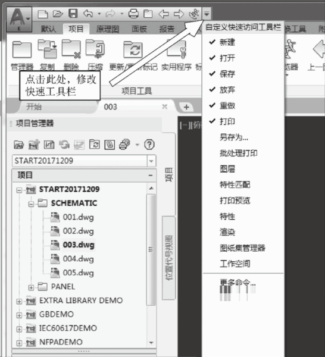Click the drawing list display configuration icon
Image resolution: width=325 pixels, height=357 pixels.
[x=110, y=145]
